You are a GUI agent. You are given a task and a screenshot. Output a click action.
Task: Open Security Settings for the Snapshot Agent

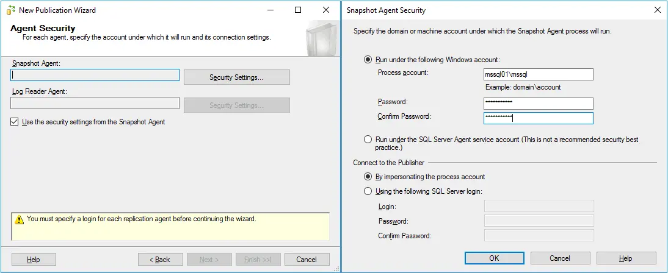point(236,77)
